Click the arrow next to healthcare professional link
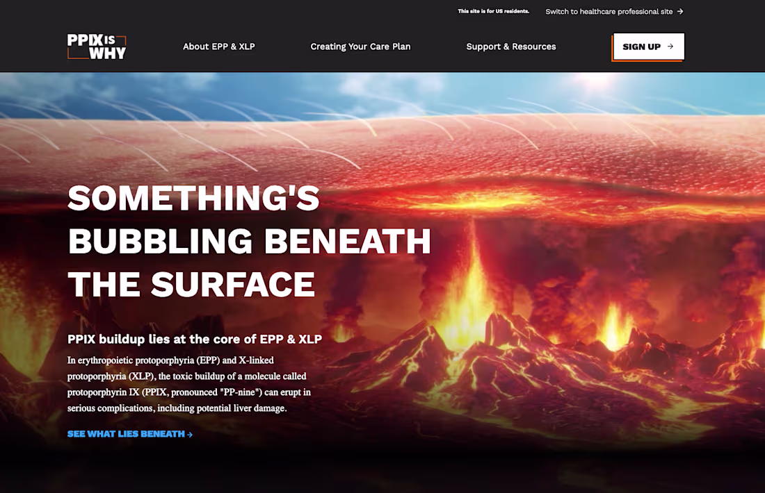This screenshot has height=493, width=765. click(x=680, y=11)
